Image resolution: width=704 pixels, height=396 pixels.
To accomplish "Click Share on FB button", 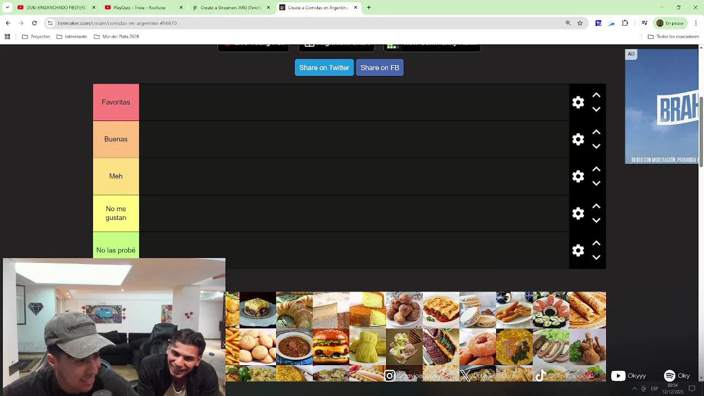I will pos(380,68).
